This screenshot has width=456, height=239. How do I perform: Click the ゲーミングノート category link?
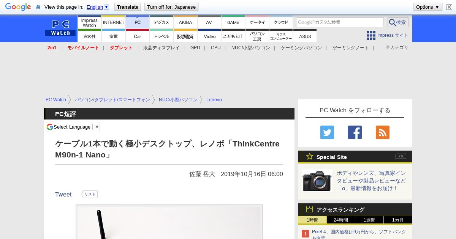(351, 48)
